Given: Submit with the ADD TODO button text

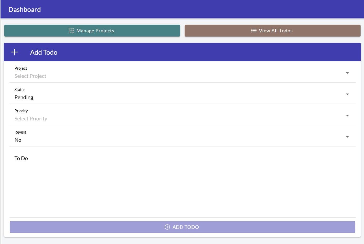Looking at the screenshot, I should click(185, 227).
